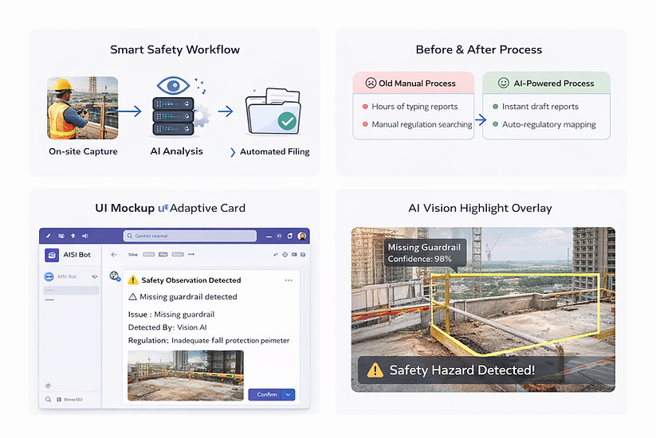Image resolution: width=656 pixels, height=438 pixels.
Task: Click the hash icon at sidebar bottom
Action: click(48, 385)
